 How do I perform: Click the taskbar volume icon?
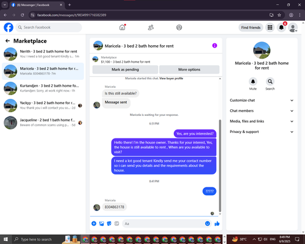click(x=265, y=239)
